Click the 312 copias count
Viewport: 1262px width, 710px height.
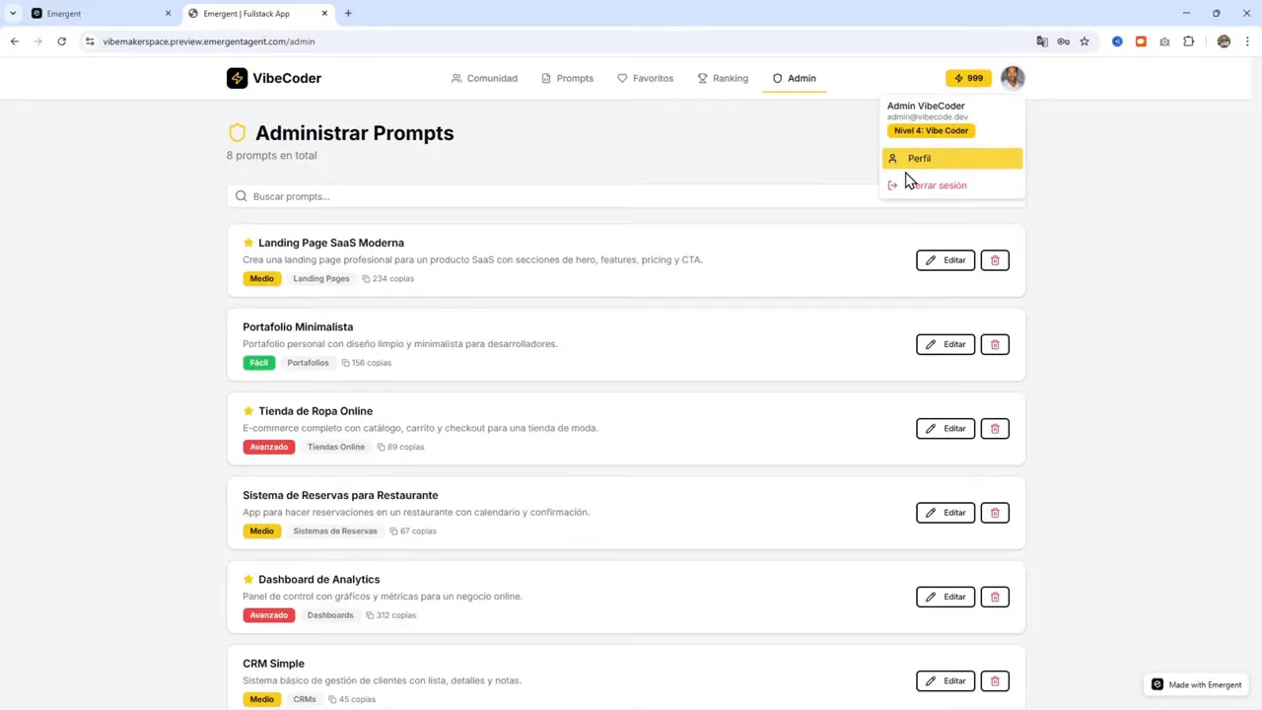(x=391, y=615)
